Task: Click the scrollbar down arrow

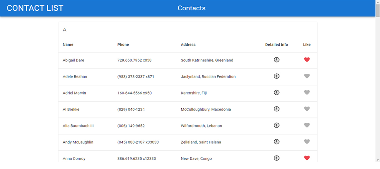Action: (377, 160)
